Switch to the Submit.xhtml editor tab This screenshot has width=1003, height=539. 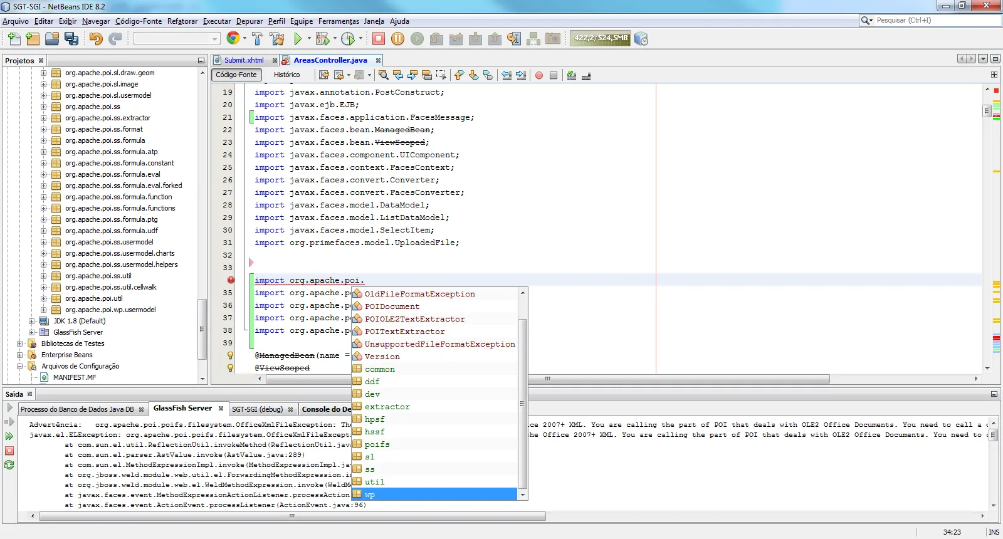(244, 60)
